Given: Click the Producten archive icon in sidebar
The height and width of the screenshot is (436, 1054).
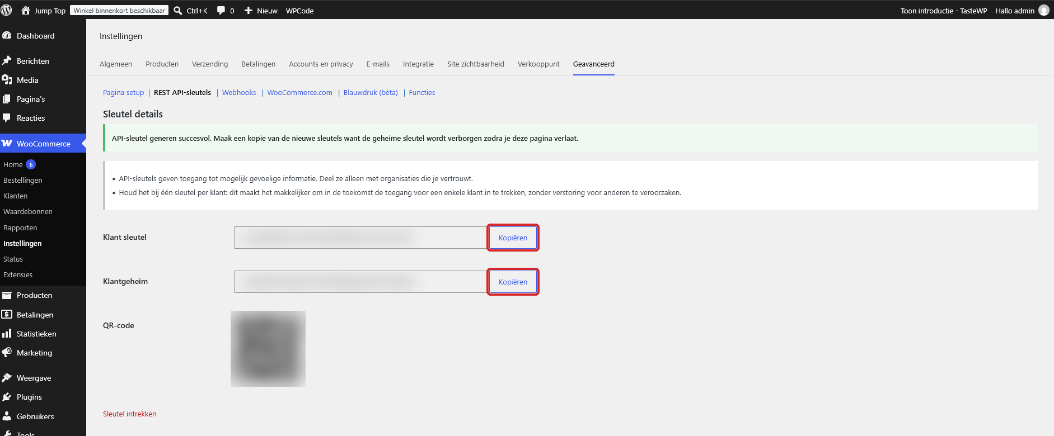Looking at the screenshot, I should coord(7,295).
